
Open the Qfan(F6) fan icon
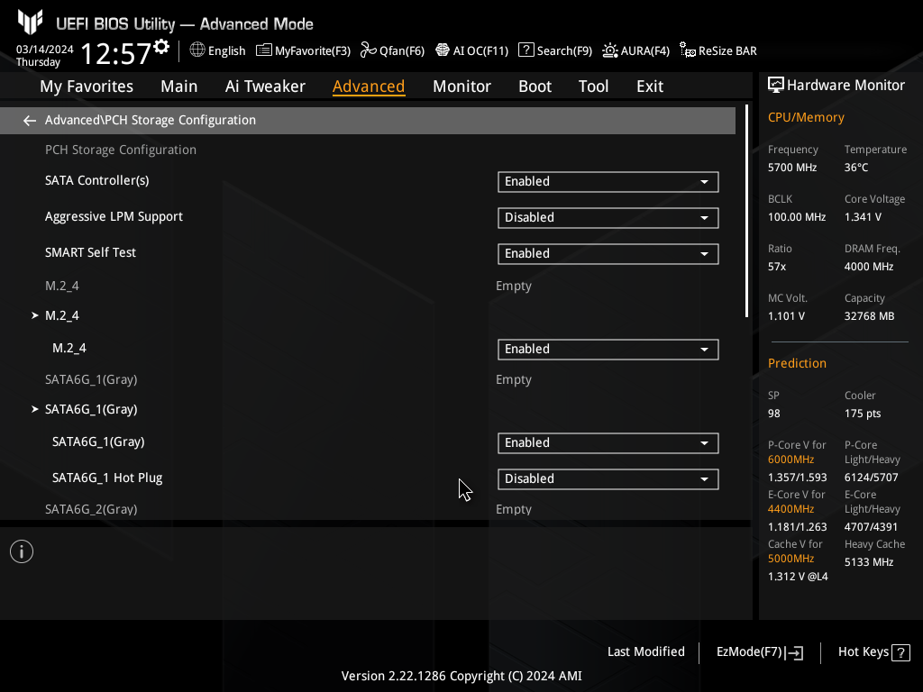click(369, 50)
